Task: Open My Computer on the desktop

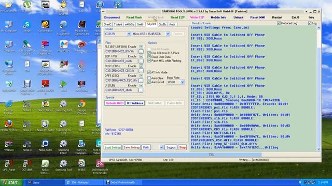Action: point(9,26)
